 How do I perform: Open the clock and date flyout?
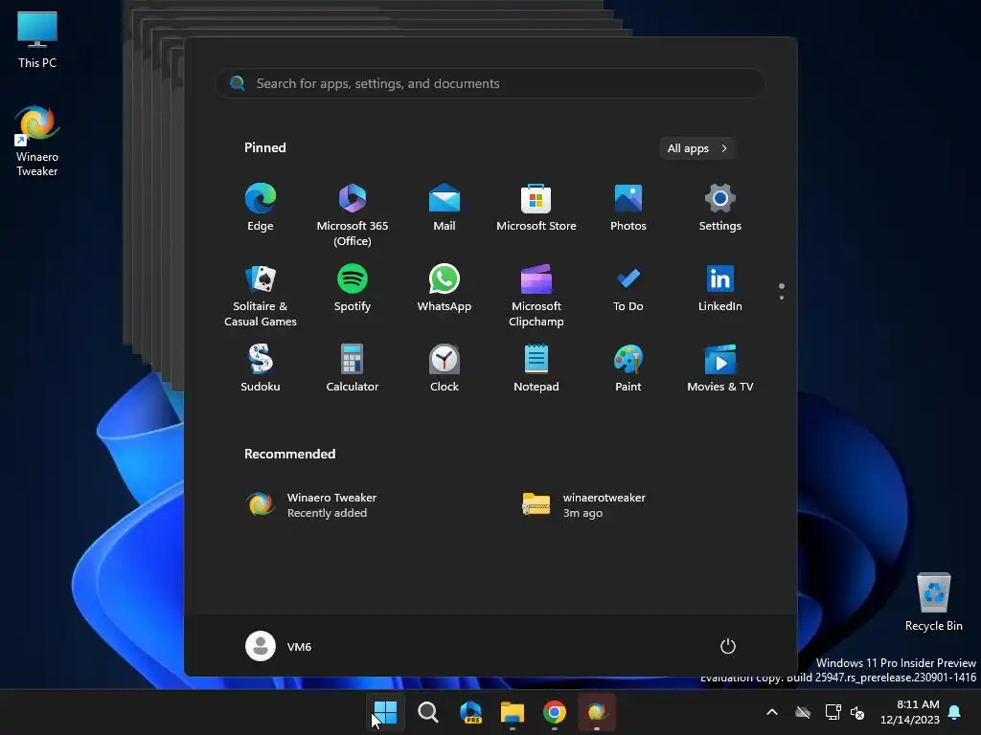coord(910,712)
